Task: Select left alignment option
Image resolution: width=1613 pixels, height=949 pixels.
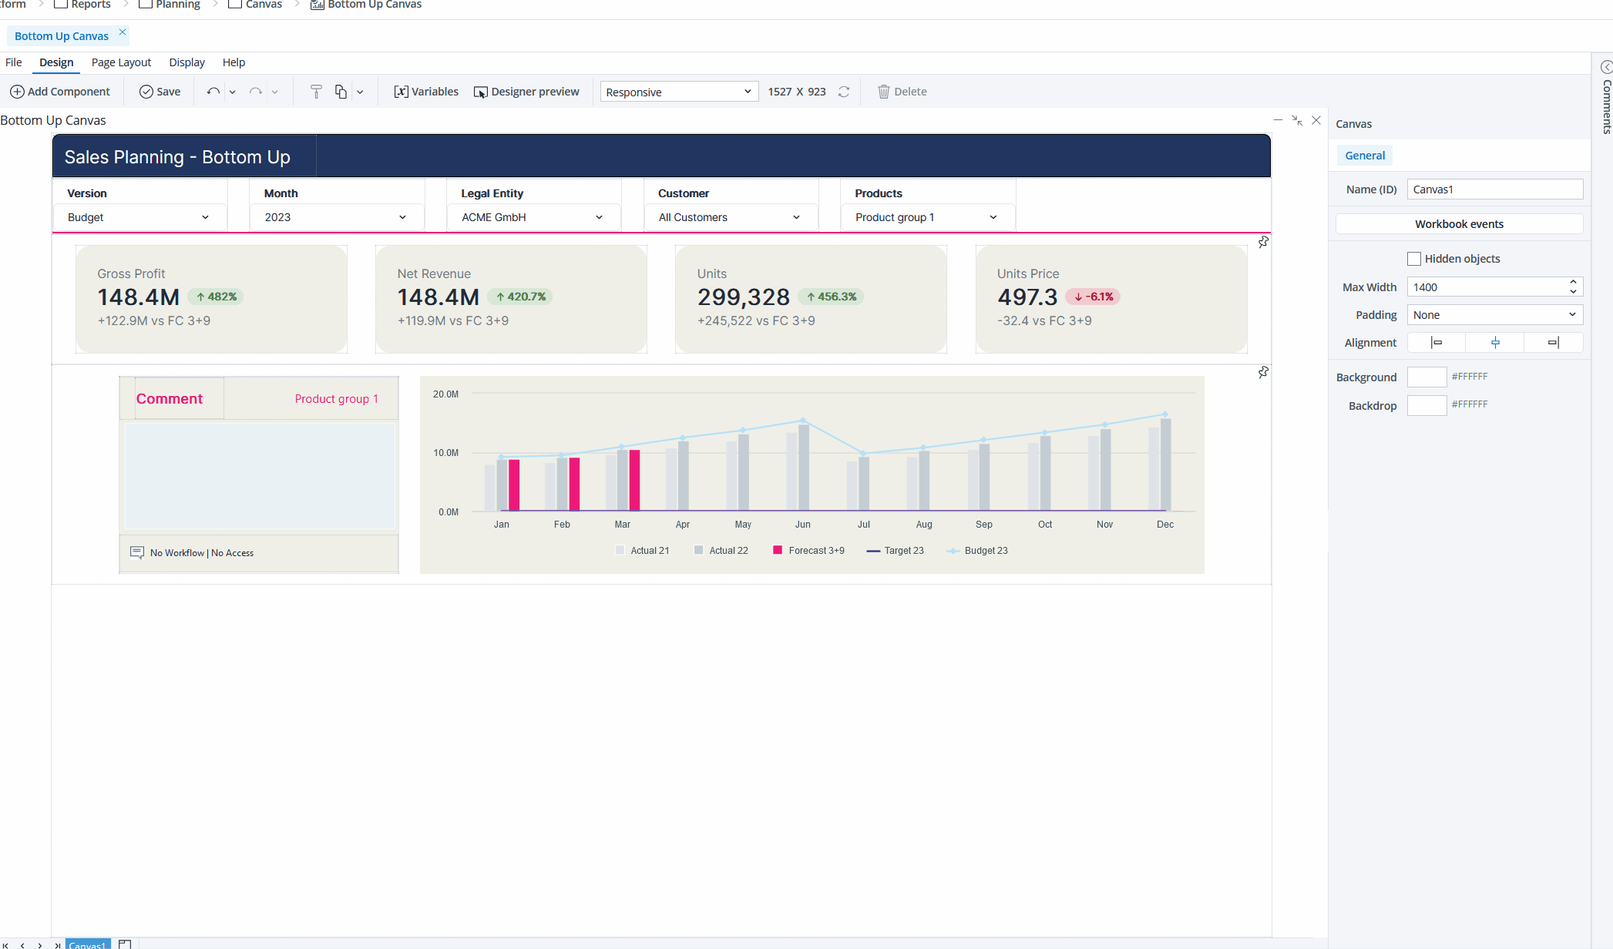Action: point(1437,343)
